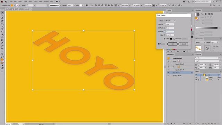222x125 pixels.
Task: Open the Effect menu
Action: 35,1
